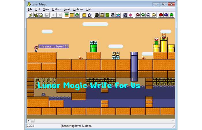Click the solid purple mushroom icon
Viewport: 202px width, 130px height.
166,15
